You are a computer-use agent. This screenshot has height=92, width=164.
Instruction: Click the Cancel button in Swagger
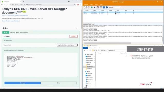coord(74,36)
